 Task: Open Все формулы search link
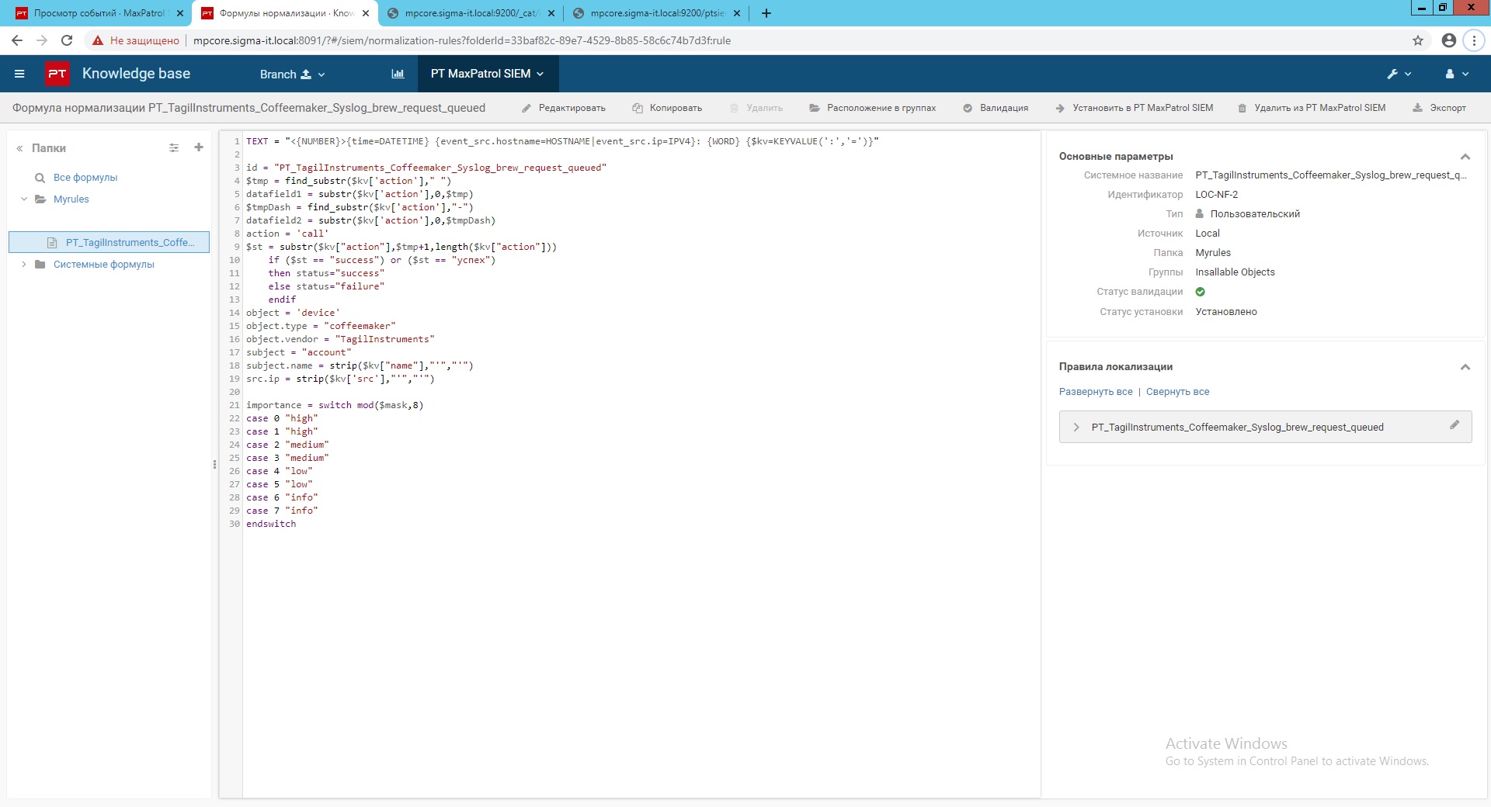point(85,178)
